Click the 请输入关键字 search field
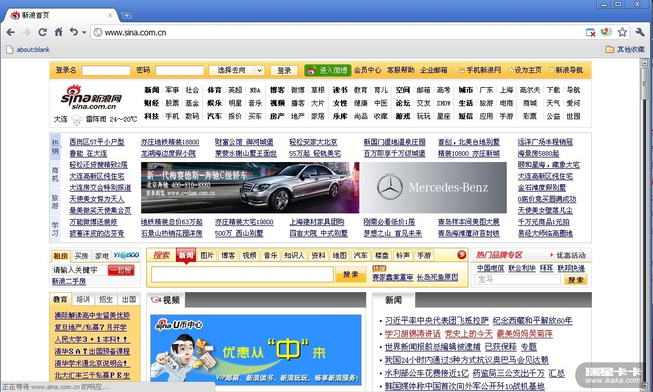The image size is (653, 392). [x=79, y=270]
